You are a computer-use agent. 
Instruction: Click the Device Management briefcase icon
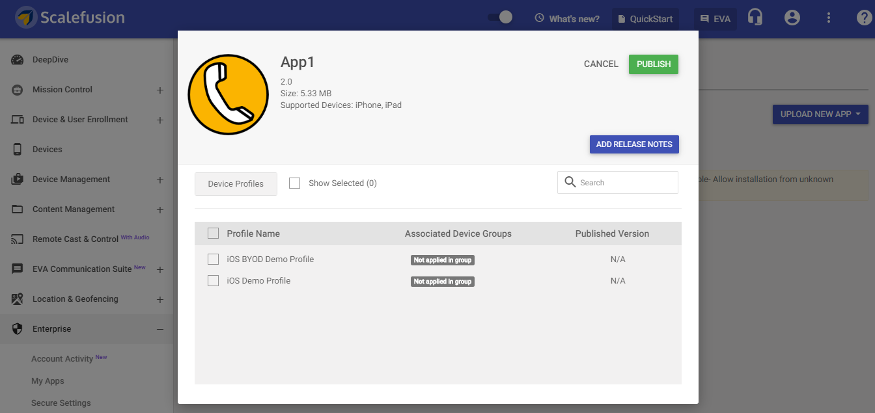tap(18, 180)
